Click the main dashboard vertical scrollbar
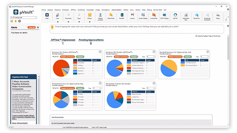The image size is (237, 133). [228, 48]
